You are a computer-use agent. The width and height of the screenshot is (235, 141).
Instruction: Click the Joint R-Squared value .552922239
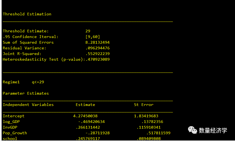[98, 54]
